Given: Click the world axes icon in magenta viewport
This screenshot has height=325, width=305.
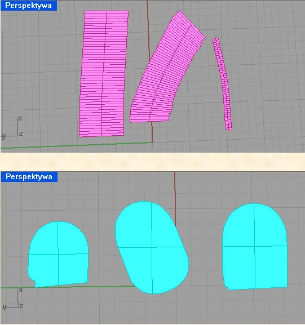Looking at the screenshot, I should pos(12,128).
